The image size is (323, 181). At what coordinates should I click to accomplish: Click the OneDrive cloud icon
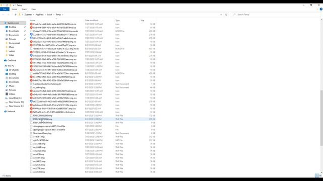[6, 60]
